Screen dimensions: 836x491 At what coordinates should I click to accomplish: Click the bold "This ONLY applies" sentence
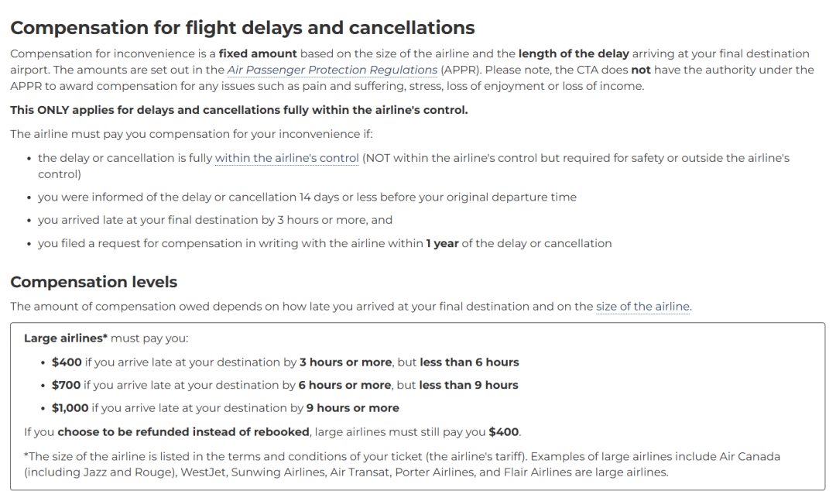click(x=239, y=110)
